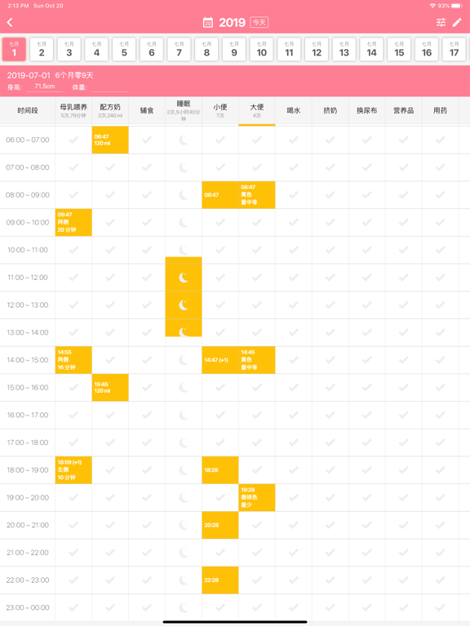This screenshot has height=627, width=470.
Task: Select the 换尿布 column header
Action: (367, 110)
